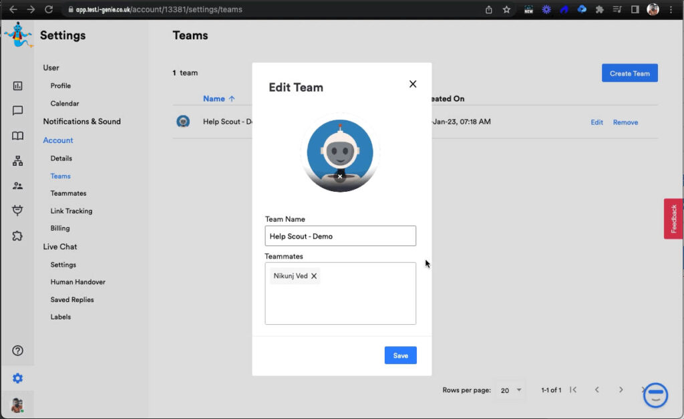Open the flow hierarchy icon in sidebar
This screenshot has width=684, height=419.
click(18, 161)
